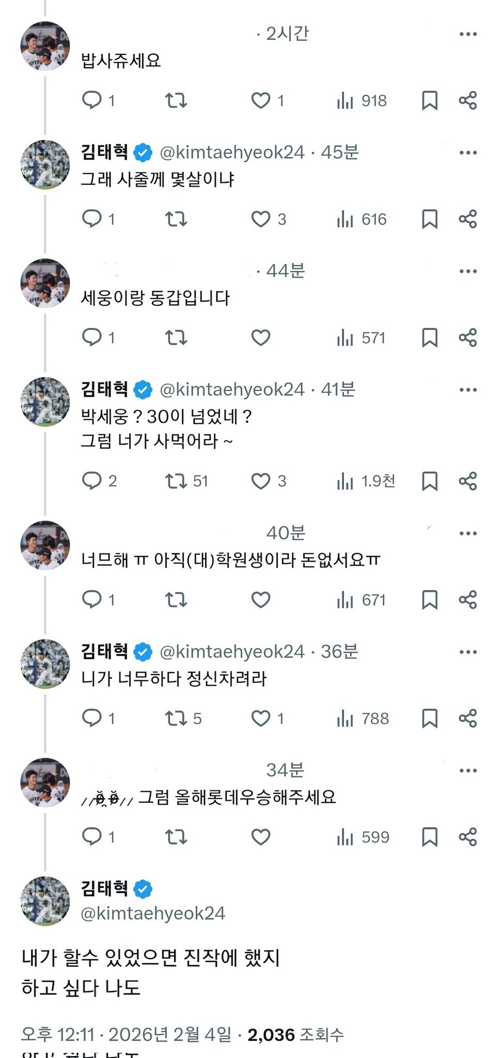Image resolution: width=500 pixels, height=1058 pixels.
Task: Reply to the '밥사쥬세요' tweet
Action: tap(92, 100)
